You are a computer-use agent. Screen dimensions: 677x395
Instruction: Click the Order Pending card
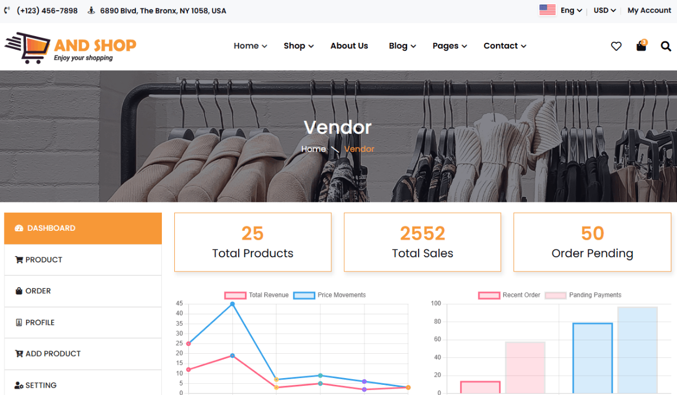click(x=592, y=242)
